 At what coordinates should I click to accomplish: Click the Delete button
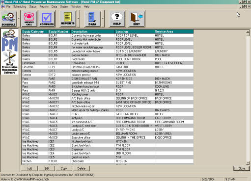point(82,169)
